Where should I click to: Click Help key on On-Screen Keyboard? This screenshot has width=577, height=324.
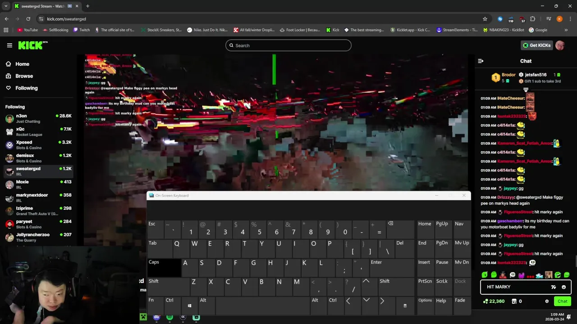[x=443, y=306]
